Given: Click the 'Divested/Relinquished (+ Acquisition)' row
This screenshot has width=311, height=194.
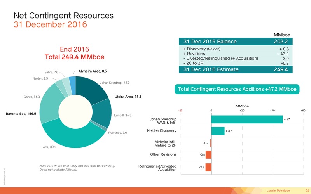Looking at the screenshot, I should click(x=236, y=59).
